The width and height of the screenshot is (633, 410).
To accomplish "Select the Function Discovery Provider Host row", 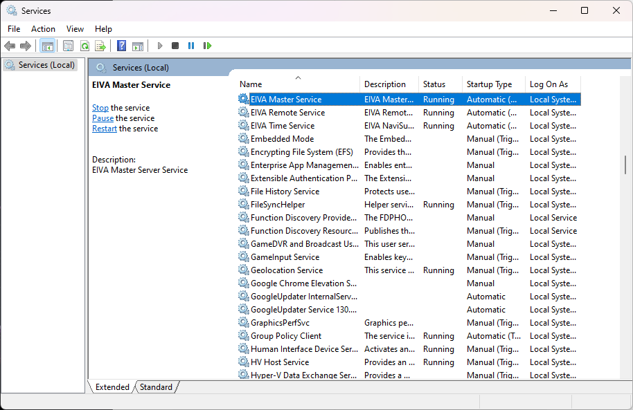I will point(409,218).
